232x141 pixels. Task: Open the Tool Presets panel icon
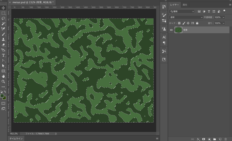click(x=164, y=51)
